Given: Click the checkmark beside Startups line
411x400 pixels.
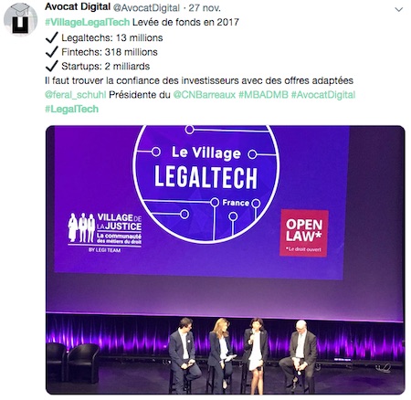Looking at the screenshot, I should click(51, 66).
